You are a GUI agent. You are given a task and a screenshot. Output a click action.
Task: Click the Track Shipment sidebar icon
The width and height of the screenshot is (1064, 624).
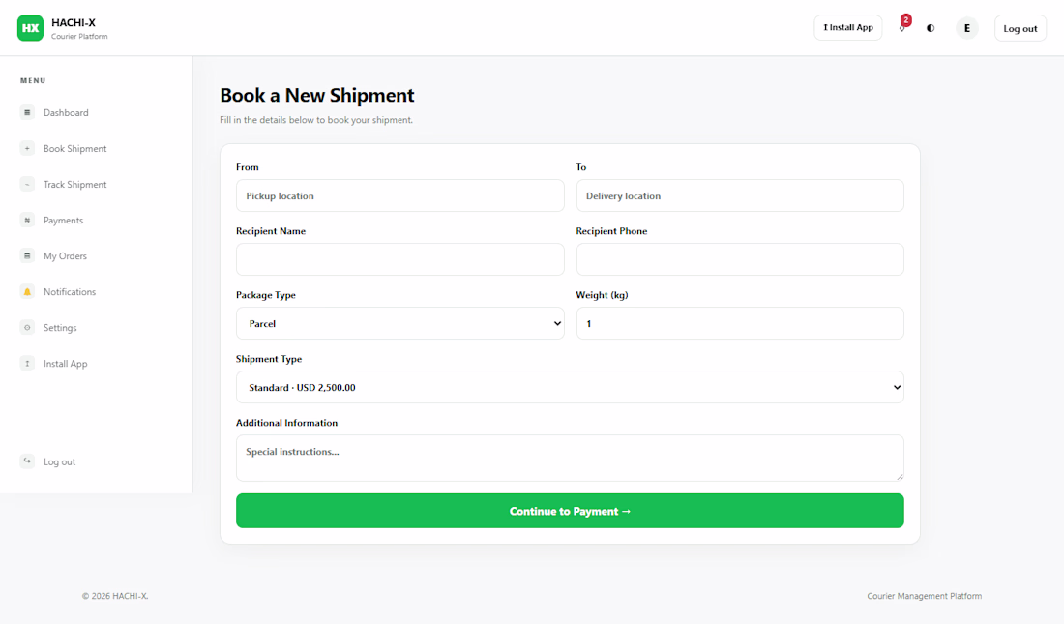27,185
